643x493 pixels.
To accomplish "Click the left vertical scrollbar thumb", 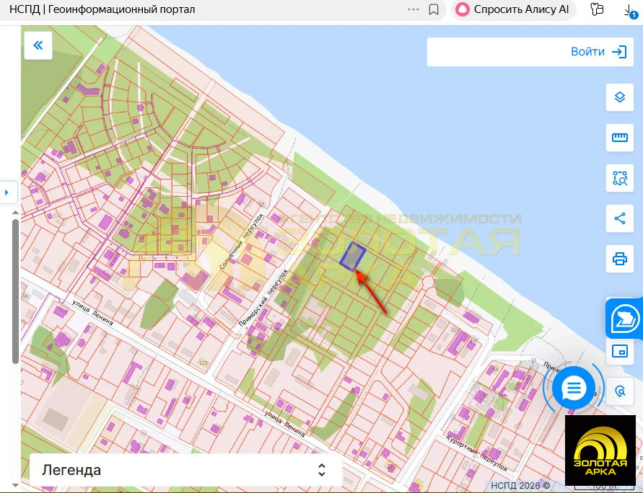I will 15,291.
